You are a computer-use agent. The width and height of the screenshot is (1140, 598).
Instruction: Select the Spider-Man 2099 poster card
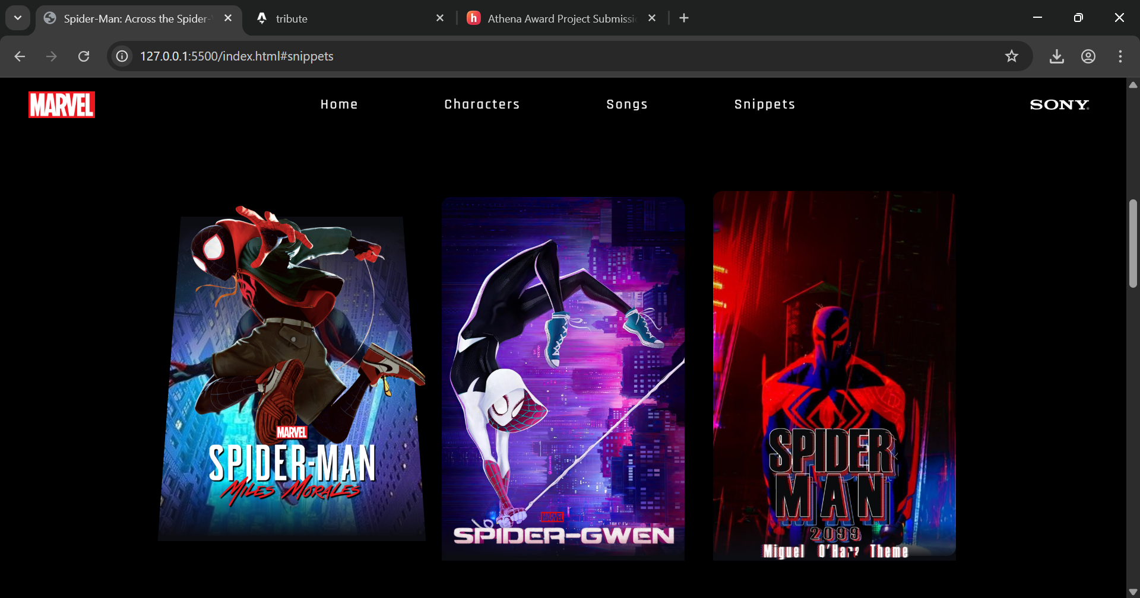click(834, 376)
